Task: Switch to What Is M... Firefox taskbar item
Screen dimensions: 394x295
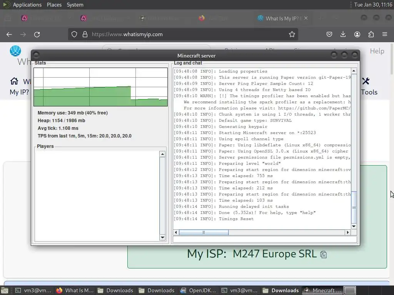Action: point(75,290)
